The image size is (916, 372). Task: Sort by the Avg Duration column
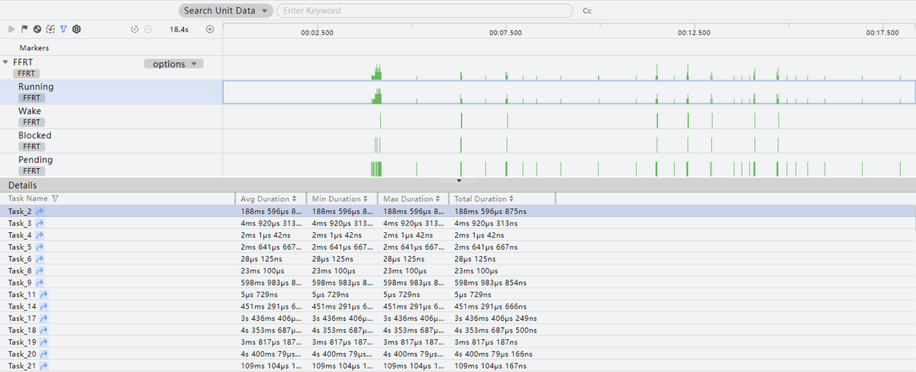(269, 199)
